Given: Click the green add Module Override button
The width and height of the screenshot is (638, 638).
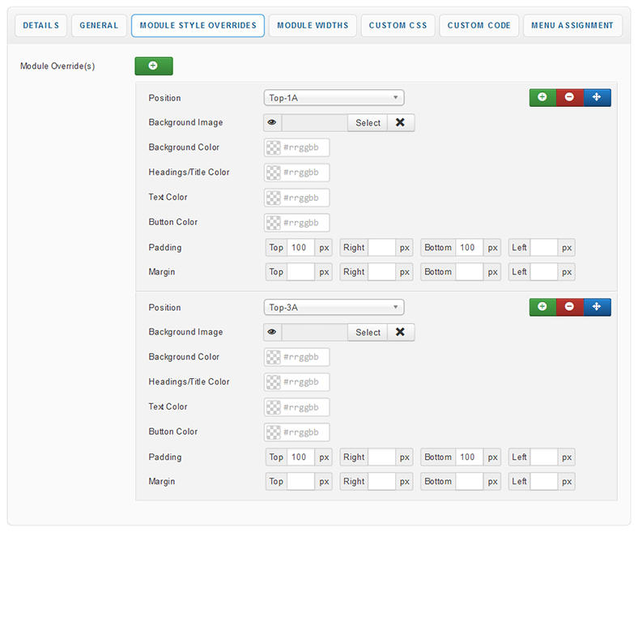Looking at the screenshot, I should pos(153,66).
